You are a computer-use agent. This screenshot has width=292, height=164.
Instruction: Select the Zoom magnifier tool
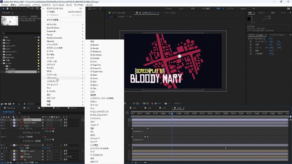pyautogui.click(x=11, y=9)
